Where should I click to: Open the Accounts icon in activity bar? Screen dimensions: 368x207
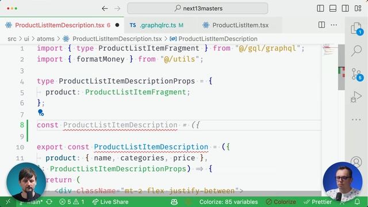click(x=356, y=162)
